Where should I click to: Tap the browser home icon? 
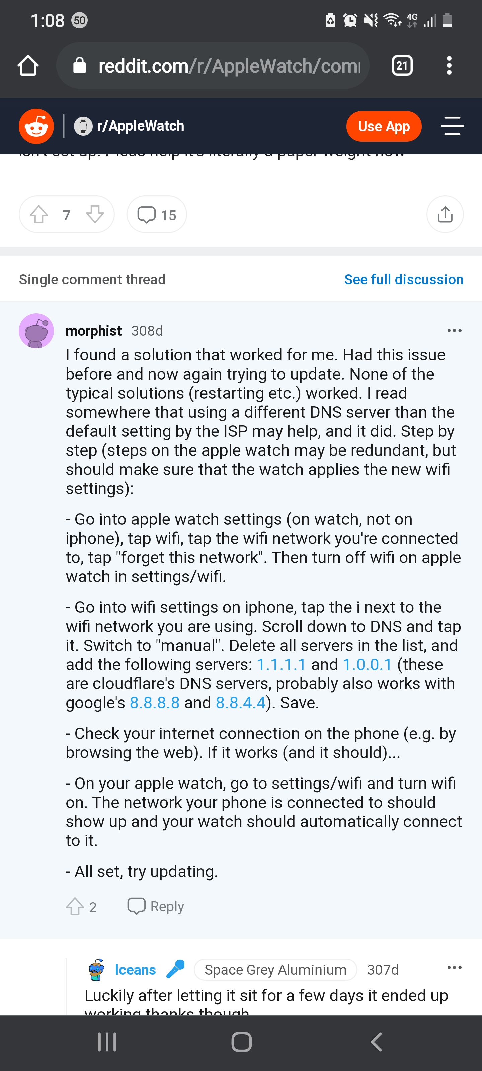28,65
